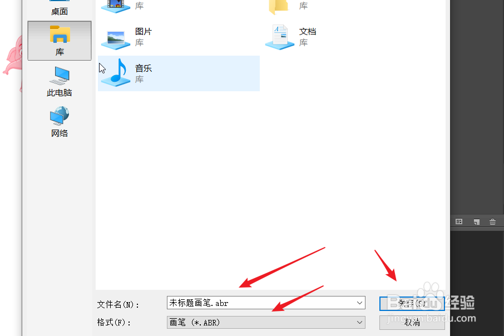Create new brush preset via panel icon
504x336 pixels.
tap(476, 222)
